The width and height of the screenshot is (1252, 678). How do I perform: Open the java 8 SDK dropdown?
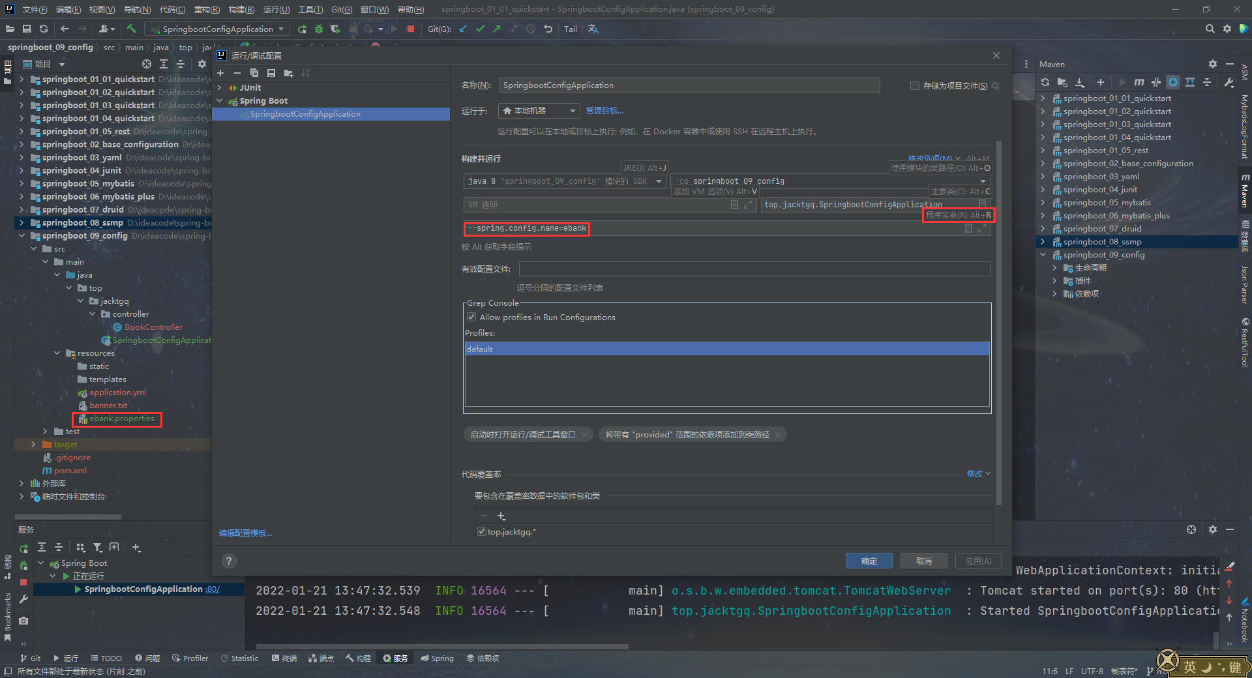pyautogui.click(x=565, y=181)
